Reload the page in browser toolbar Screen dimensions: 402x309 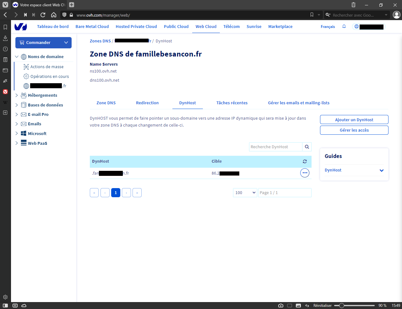(x=43, y=15)
